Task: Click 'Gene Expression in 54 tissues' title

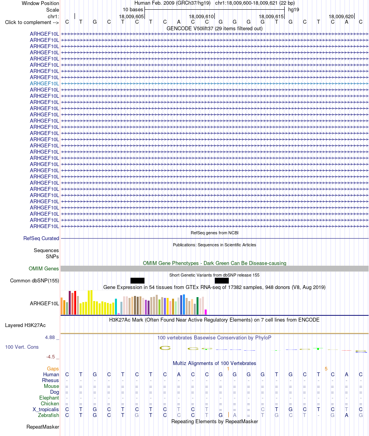Action: (214, 287)
